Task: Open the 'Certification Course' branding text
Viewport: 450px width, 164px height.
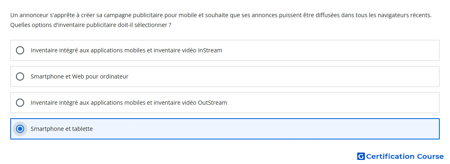Action: [x=405, y=156]
